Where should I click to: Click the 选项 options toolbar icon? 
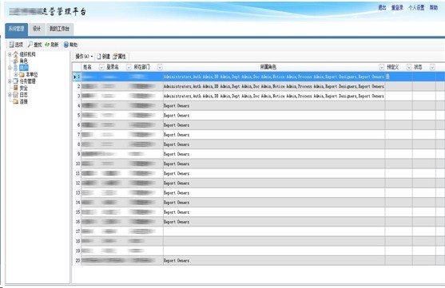click(11, 45)
